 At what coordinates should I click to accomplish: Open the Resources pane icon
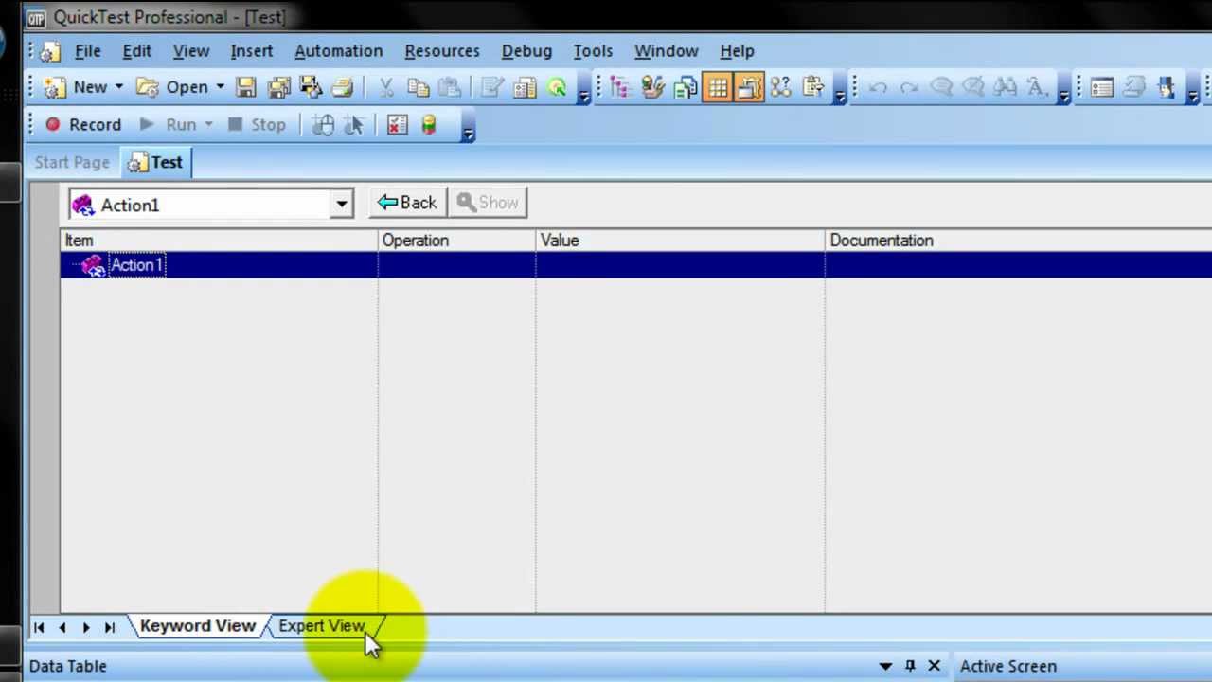pos(652,87)
